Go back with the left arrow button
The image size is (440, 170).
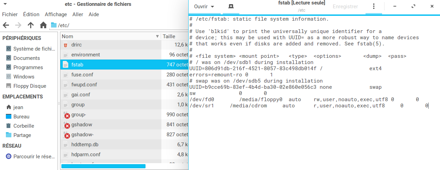coord(6,25)
